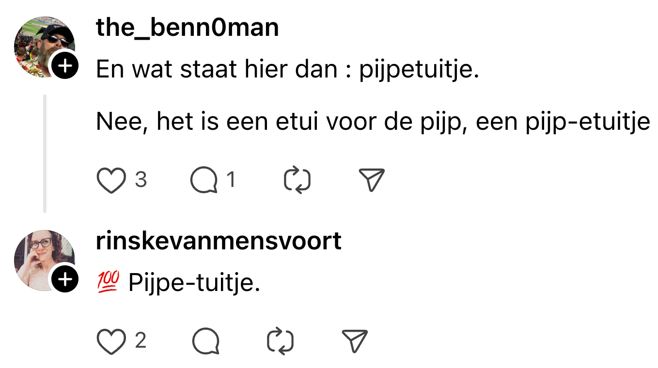
Task: Follow the_benn0man using the plus badge
Action: click(x=65, y=66)
